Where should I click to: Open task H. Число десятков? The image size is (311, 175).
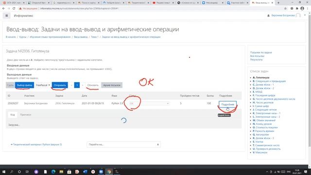tap(263, 103)
